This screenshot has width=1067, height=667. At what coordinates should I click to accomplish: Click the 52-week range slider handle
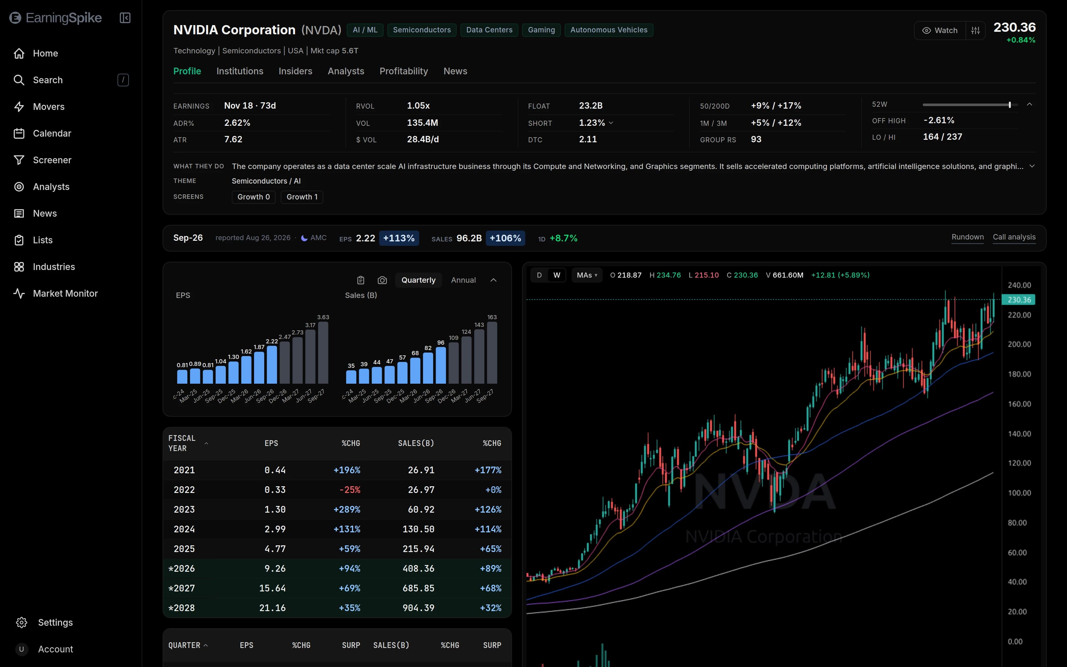pyautogui.click(x=1009, y=105)
